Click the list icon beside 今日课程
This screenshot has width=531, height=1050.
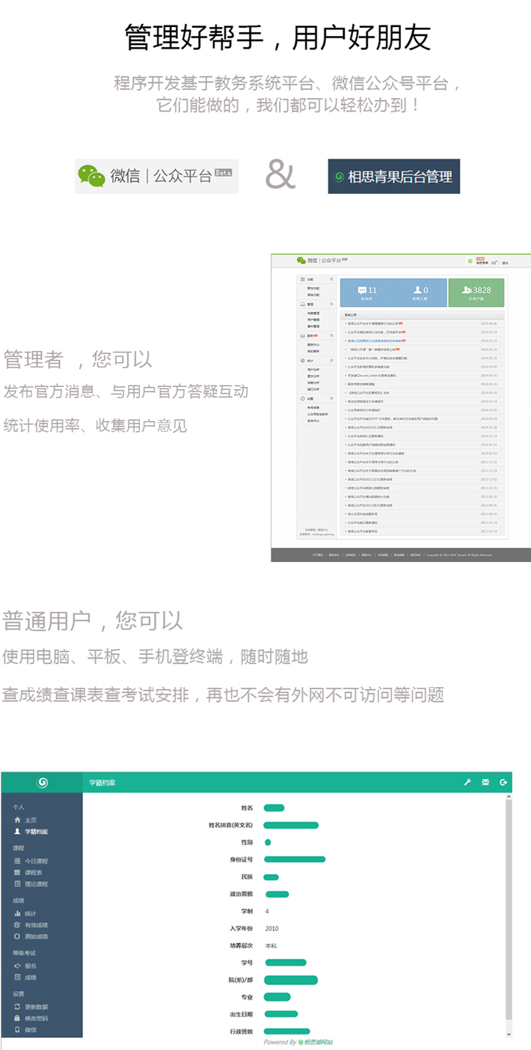[17, 861]
